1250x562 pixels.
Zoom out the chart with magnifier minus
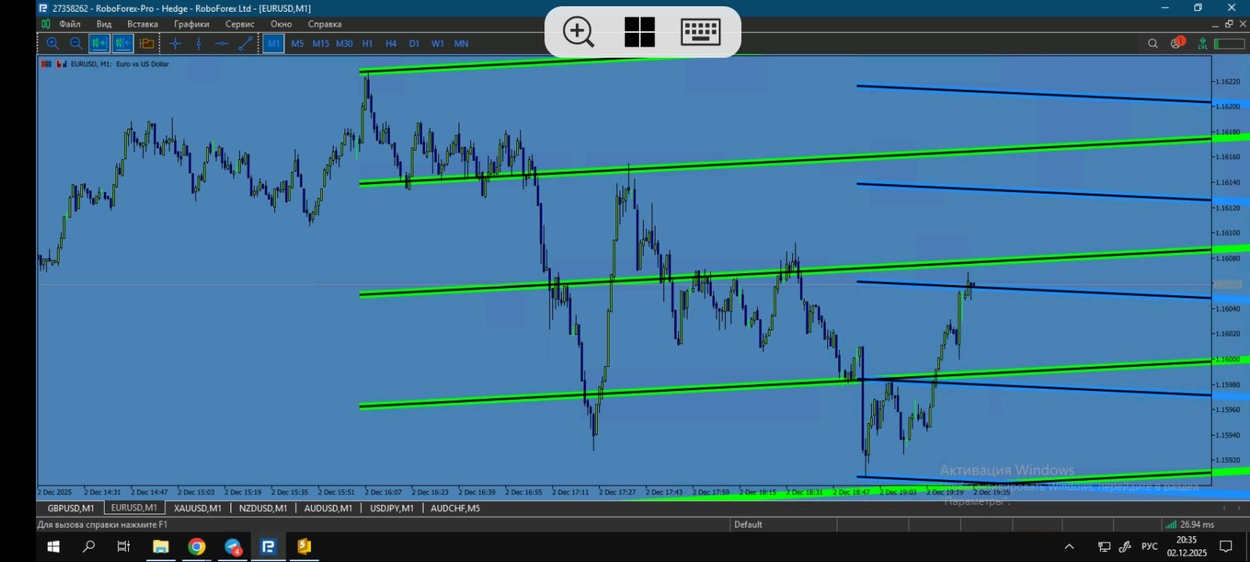click(x=76, y=44)
